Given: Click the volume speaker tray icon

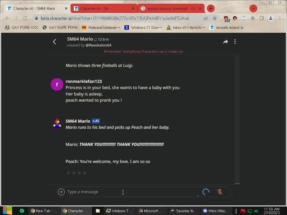Looking at the screenshot, I should [256, 211].
